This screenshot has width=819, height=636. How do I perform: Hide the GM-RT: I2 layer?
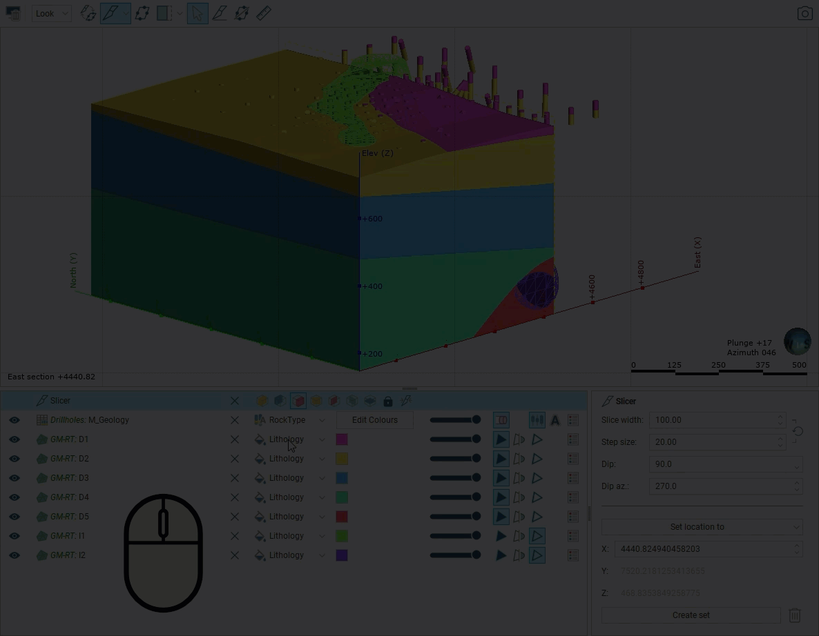[x=15, y=555]
